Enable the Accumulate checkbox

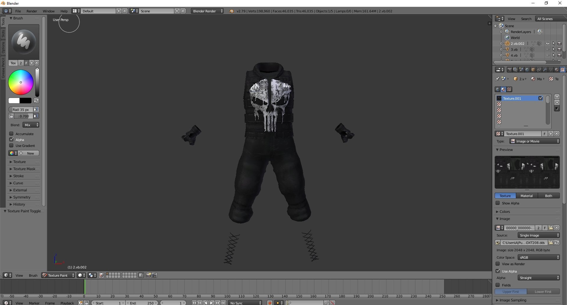click(11, 134)
